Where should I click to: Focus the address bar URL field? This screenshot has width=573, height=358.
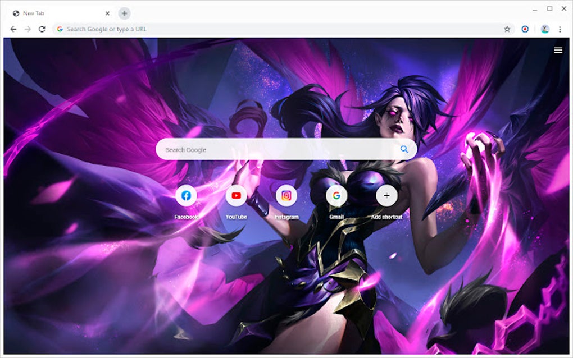click(283, 29)
